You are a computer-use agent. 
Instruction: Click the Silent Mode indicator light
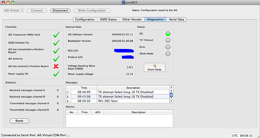[x=168, y=54]
